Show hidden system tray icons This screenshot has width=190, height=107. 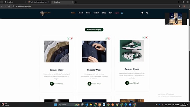click(x=156, y=104)
